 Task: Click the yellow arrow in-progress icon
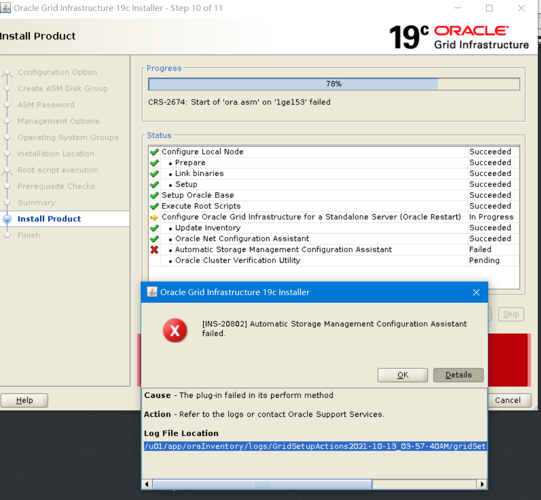point(154,217)
